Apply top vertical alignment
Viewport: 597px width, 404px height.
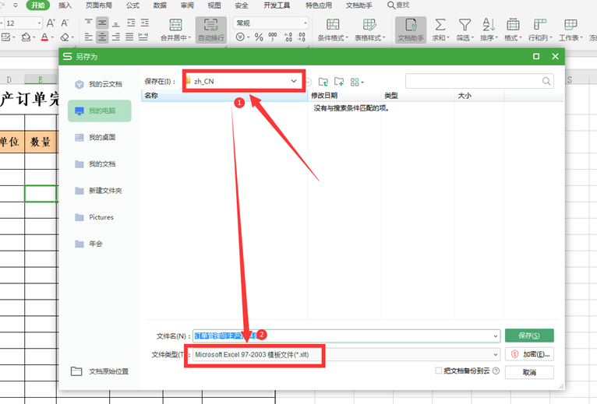(88, 23)
